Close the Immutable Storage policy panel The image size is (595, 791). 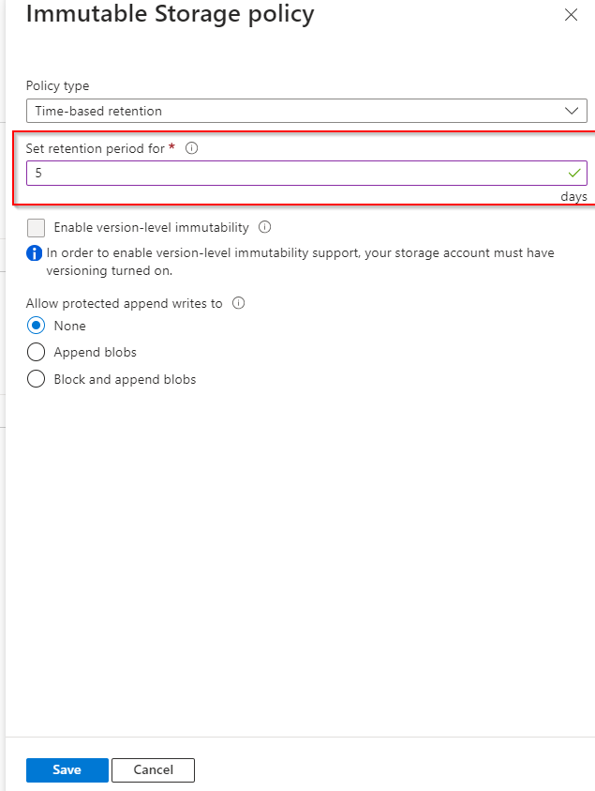point(571,15)
